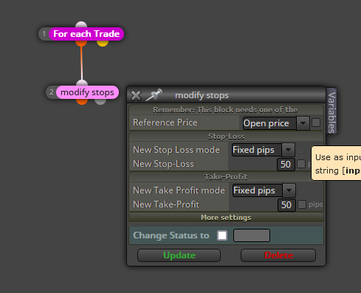Viewport: 361px width, 293px height.
Task: Click the green Update button
Action: (x=179, y=255)
